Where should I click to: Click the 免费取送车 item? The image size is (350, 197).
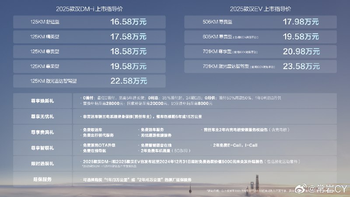point(92,130)
